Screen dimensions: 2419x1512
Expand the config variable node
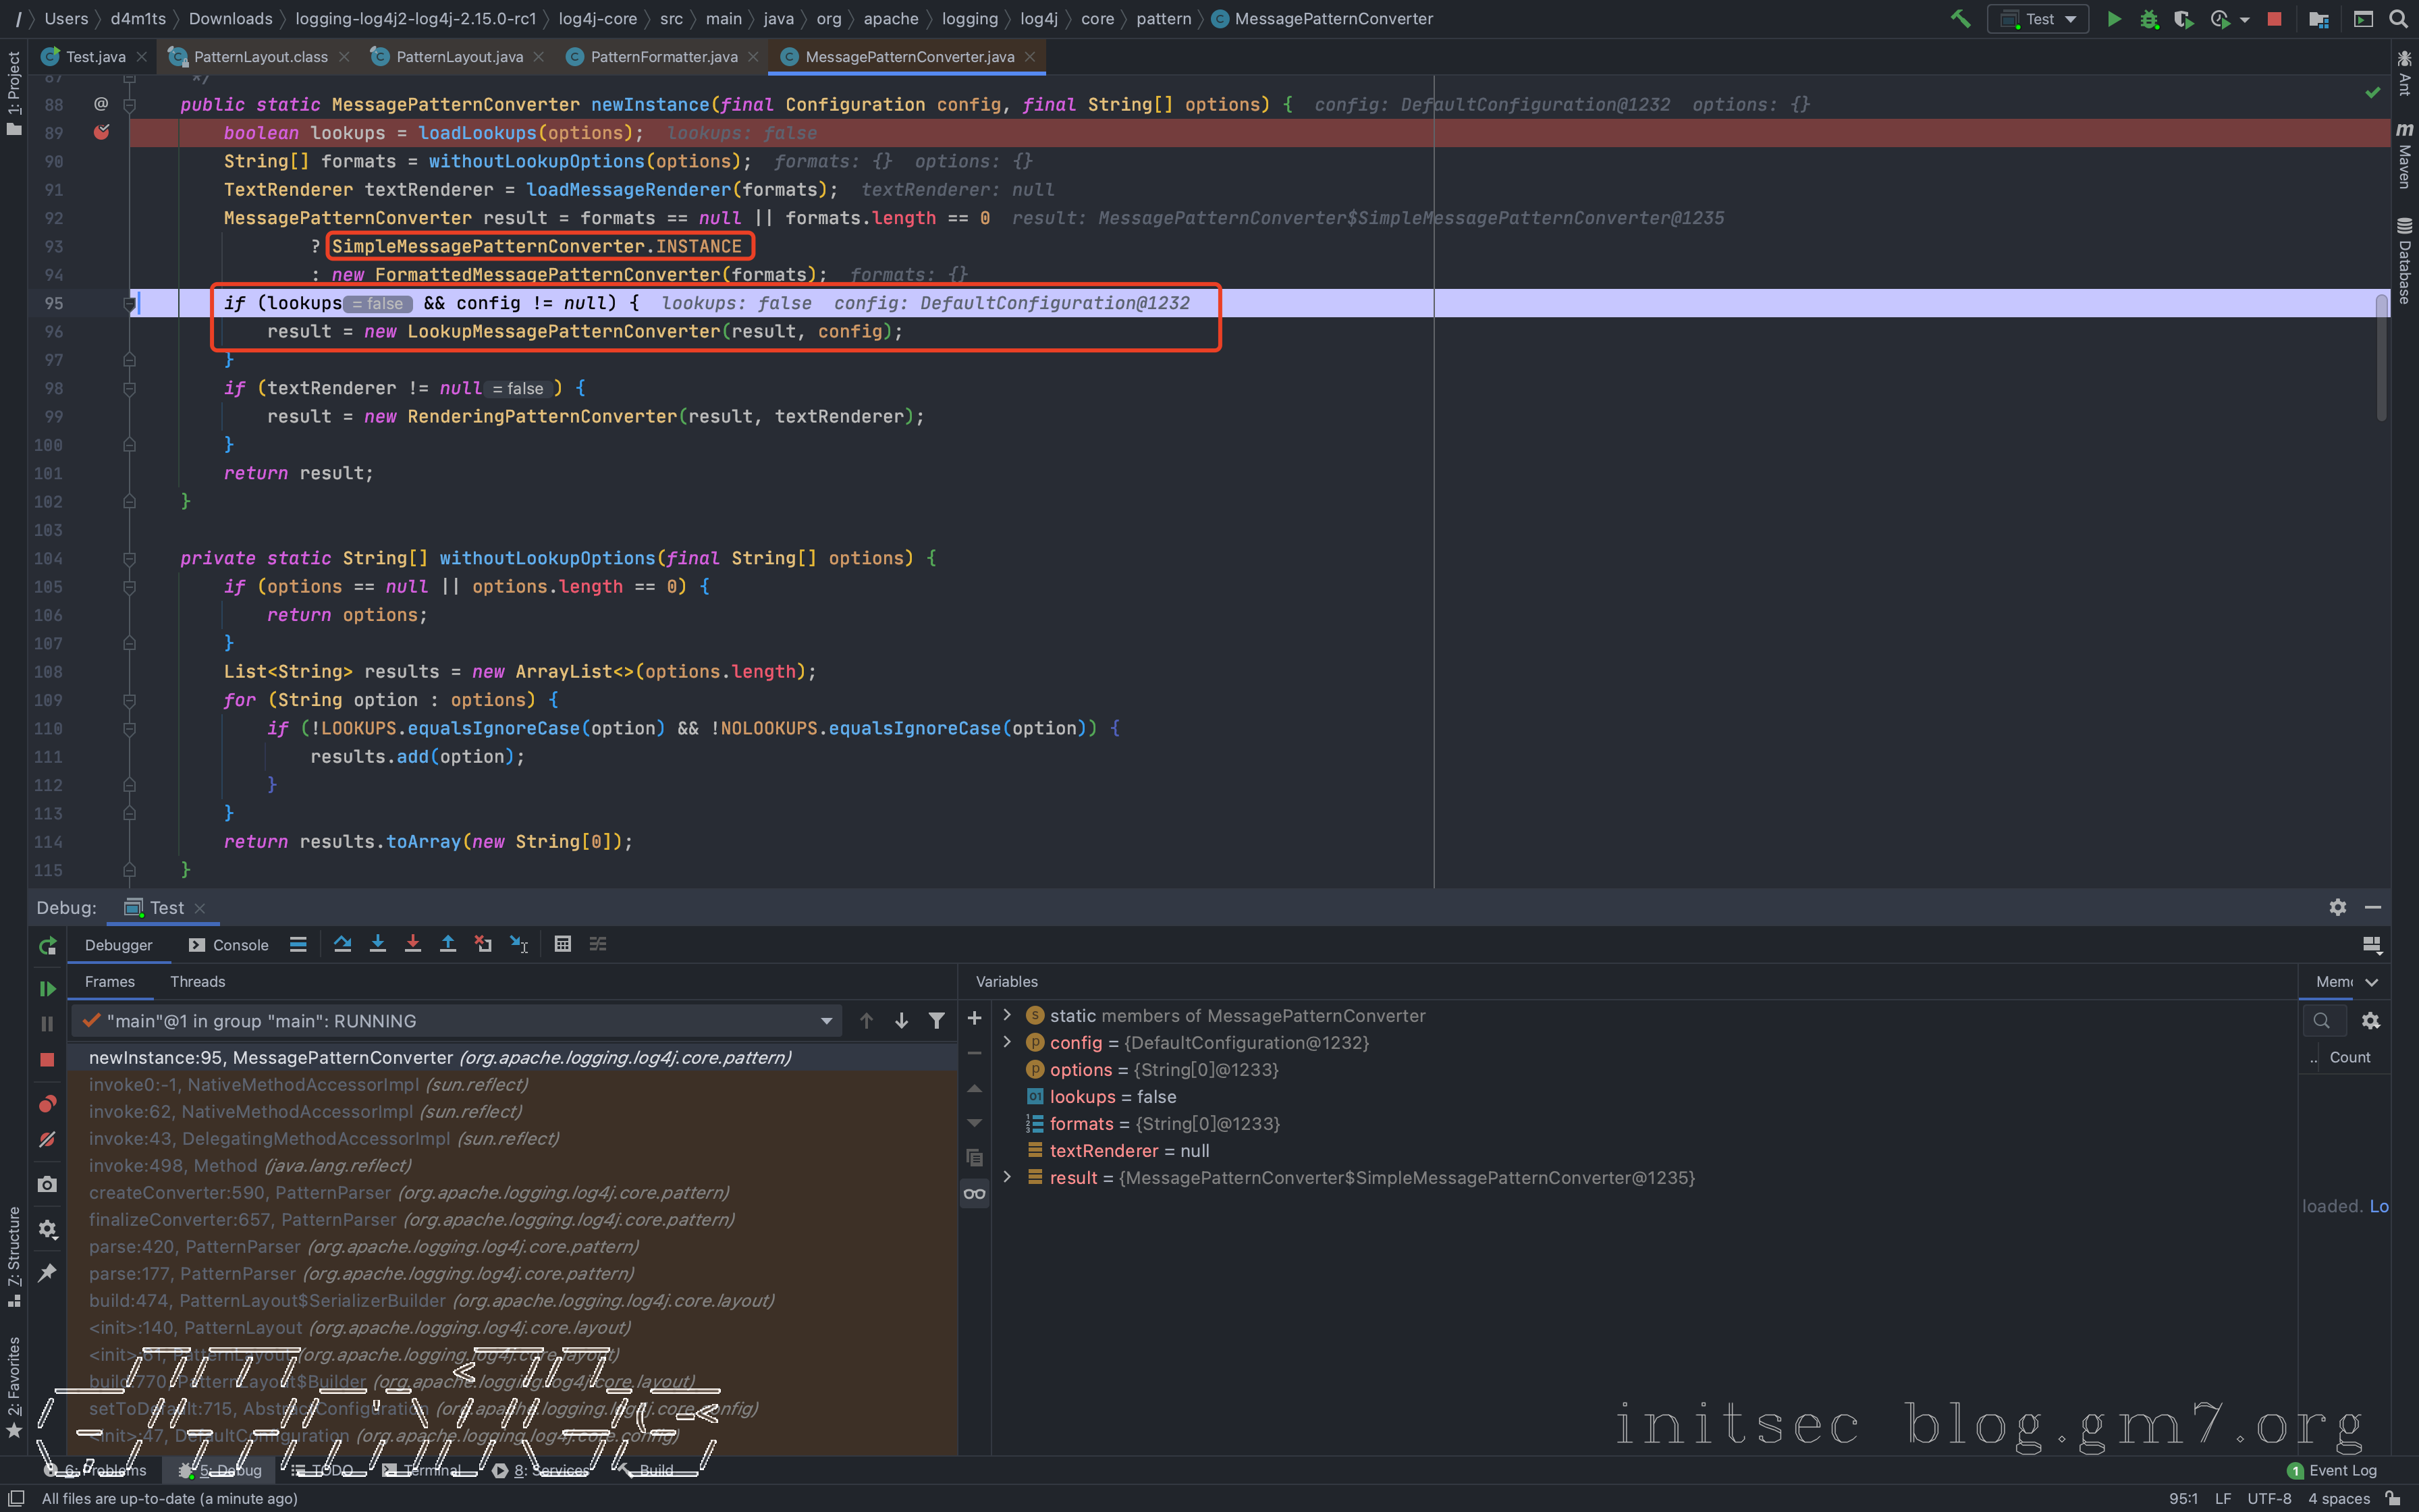pyautogui.click(x=1006, y=1042)
